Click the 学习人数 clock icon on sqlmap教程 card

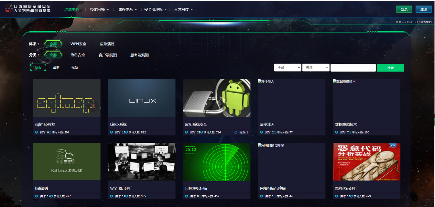(x=50, y=132)
